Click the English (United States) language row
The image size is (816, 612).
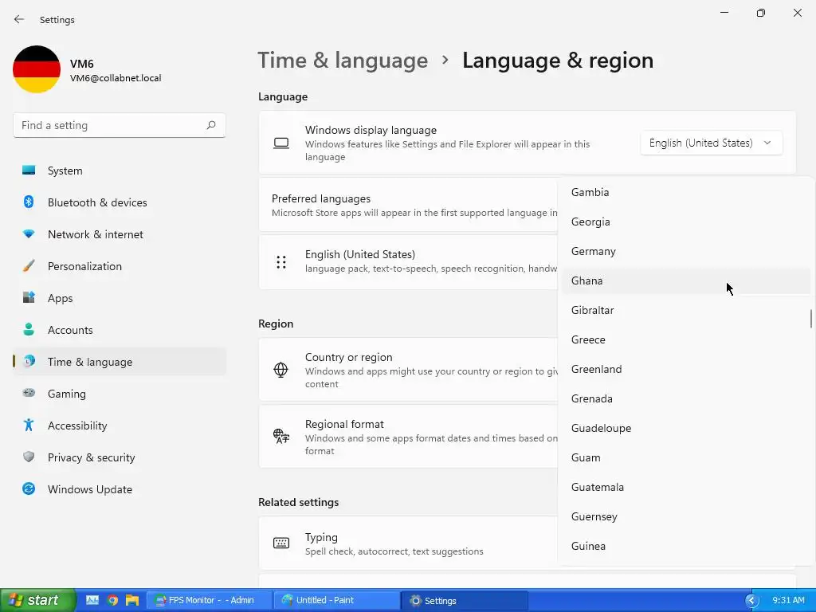pos(407,261)
